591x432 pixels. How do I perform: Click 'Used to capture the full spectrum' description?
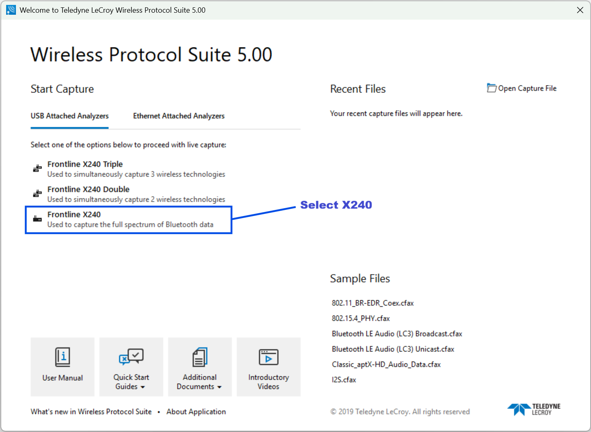point(130,225)
